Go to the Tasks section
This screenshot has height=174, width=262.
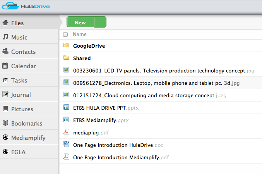pos(19,80)
